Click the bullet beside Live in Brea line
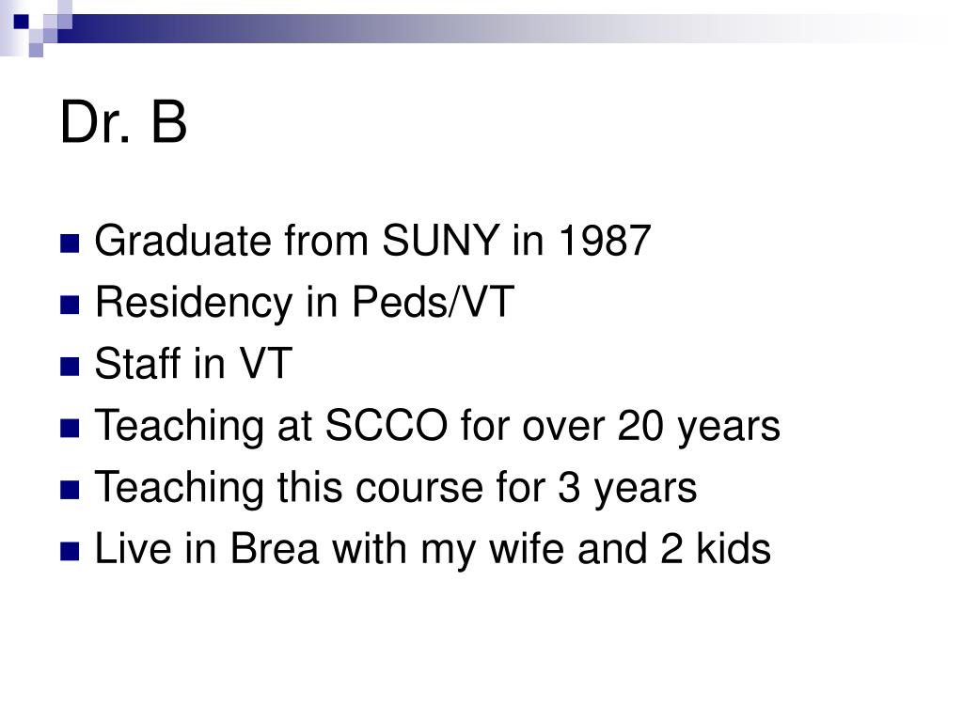Screen dimensions: 963x722 click(x=70, y=551)
